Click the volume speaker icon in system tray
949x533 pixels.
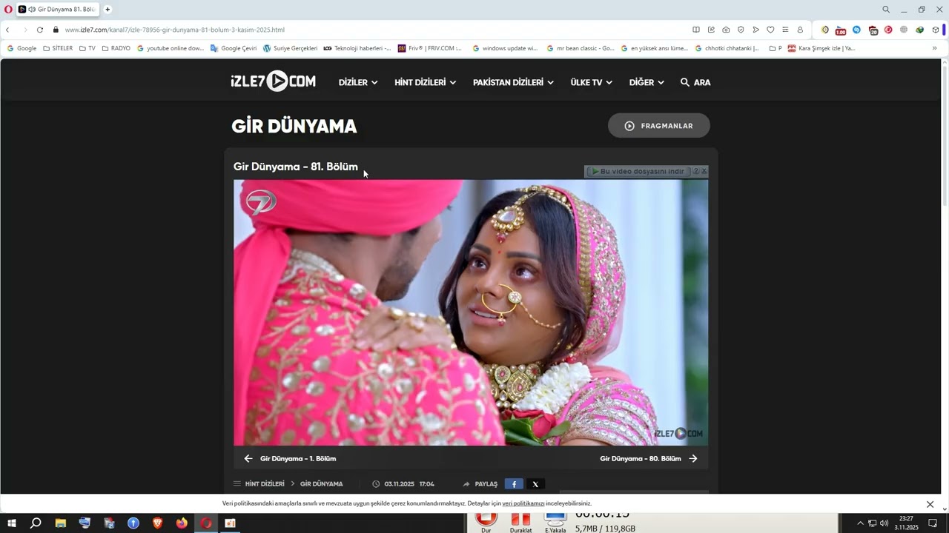coord(884,523)
